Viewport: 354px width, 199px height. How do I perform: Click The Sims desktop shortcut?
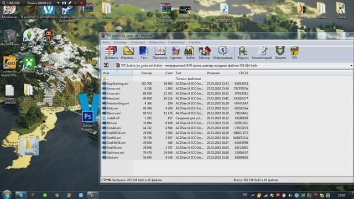[29, 38]
